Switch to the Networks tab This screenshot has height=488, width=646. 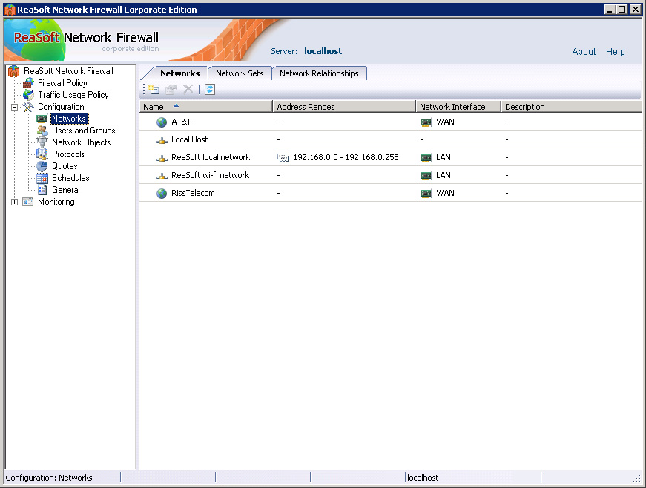(179, 73)
